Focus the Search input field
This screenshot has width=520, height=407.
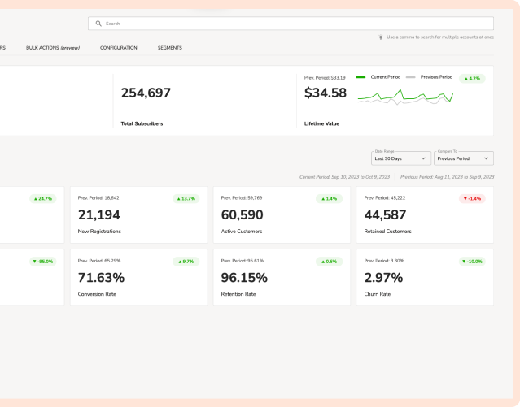pyautogui.click(x=291, y=24)
